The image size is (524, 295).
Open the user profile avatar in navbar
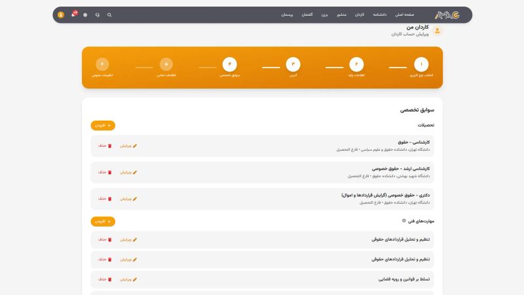point(61,14)
